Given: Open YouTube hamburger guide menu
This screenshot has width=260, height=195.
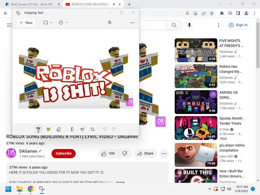Looking at the screenshot, I should (x=9, y=25).
